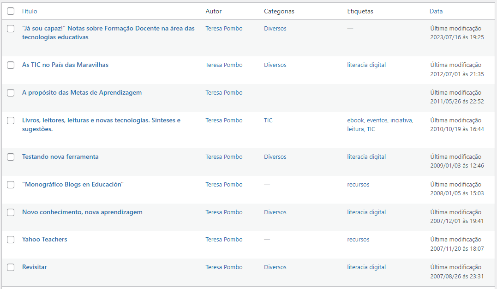This screenshot has width=497, height=289.
Task: Open the Livros, leitores, leituras post title
Action: click(101, 125)
